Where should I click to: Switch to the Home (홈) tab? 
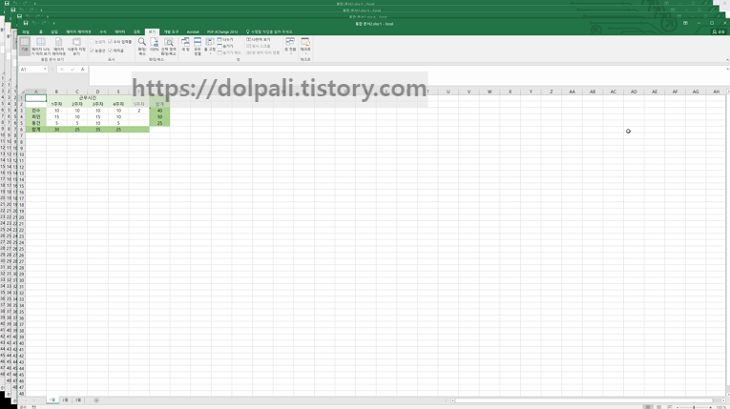pos(40,31)
